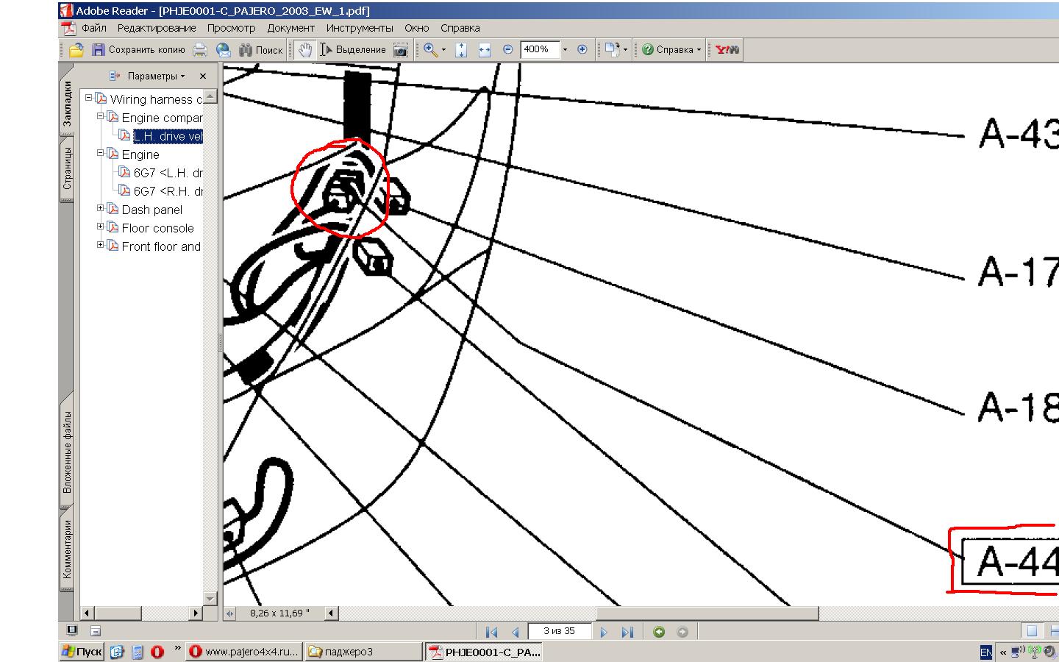Screen dimensions: 1059x662
Task: Click Сохранить копию button
Action: (x=138, y=50)
